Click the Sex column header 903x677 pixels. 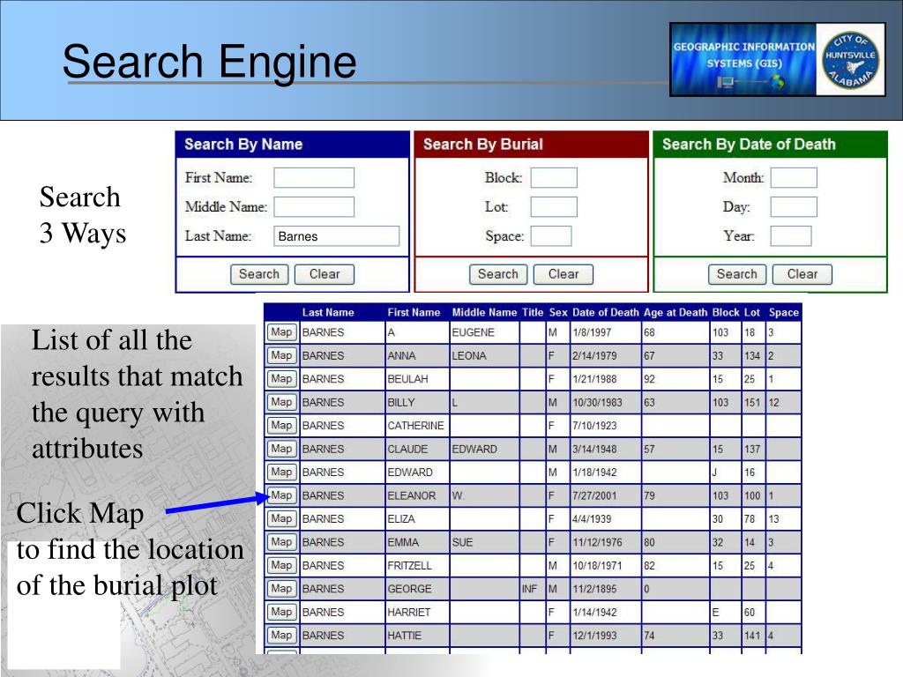pyautogui.click(x=558, y=313)
